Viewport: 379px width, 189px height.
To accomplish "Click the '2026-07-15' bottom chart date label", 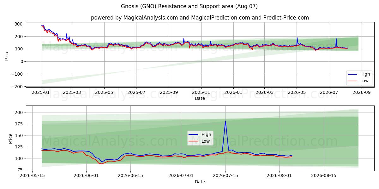I will point(225,175).
